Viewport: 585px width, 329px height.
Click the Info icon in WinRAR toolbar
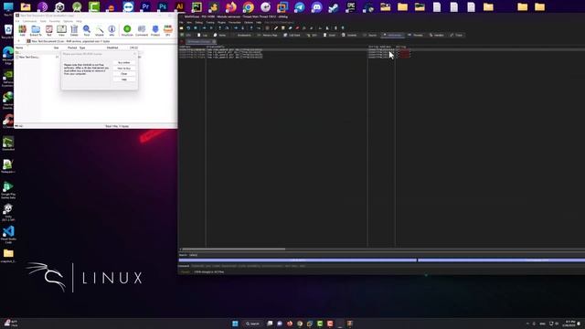pos(112,30)
